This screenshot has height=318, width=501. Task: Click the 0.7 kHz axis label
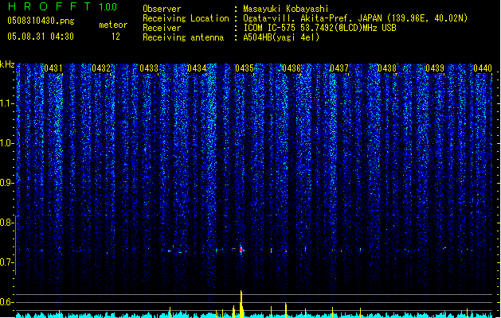point(6,262)
